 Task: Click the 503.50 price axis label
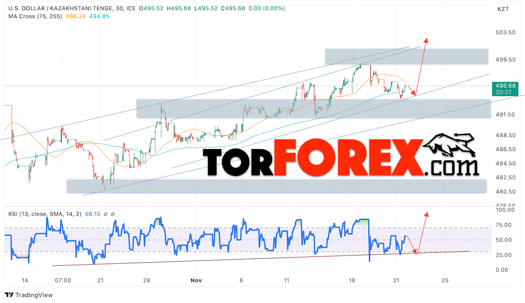pyautogui.click(x=505, y=33)
